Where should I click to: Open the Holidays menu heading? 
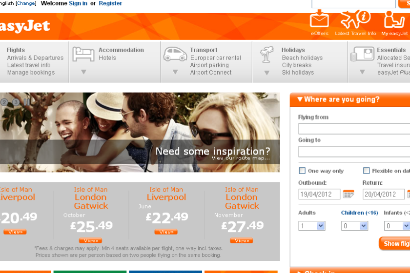[x=293, y=50]
